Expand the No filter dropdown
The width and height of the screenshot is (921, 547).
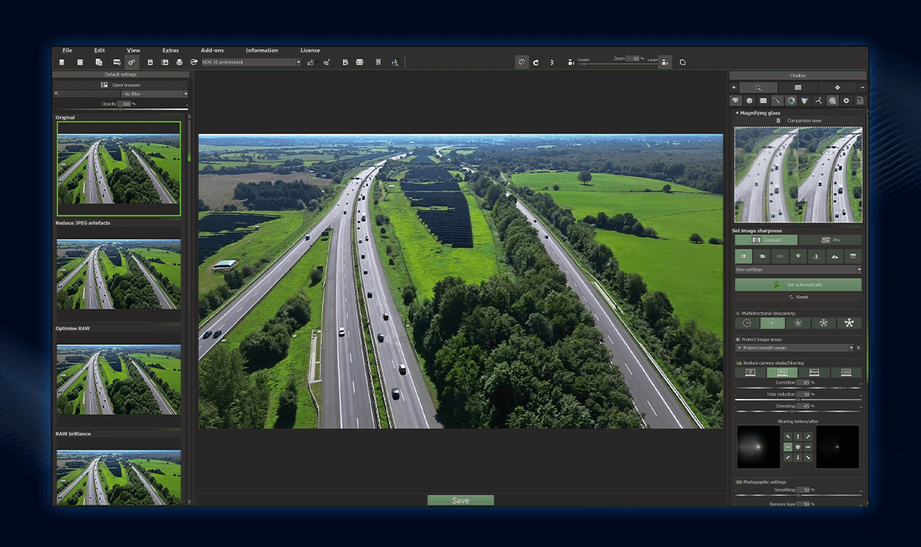coord(153,94)
